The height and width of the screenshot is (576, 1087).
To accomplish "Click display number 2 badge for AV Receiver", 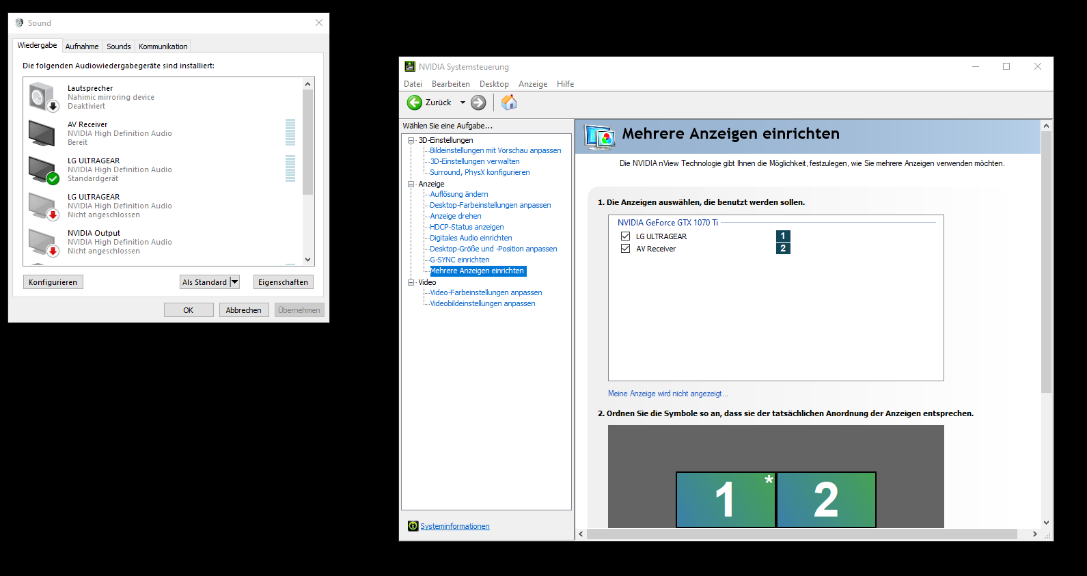I will click(783, 248).
